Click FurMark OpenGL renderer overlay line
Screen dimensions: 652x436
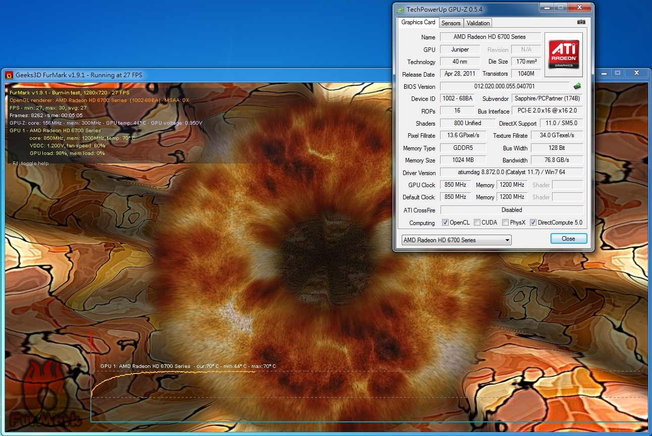point(99,100)
